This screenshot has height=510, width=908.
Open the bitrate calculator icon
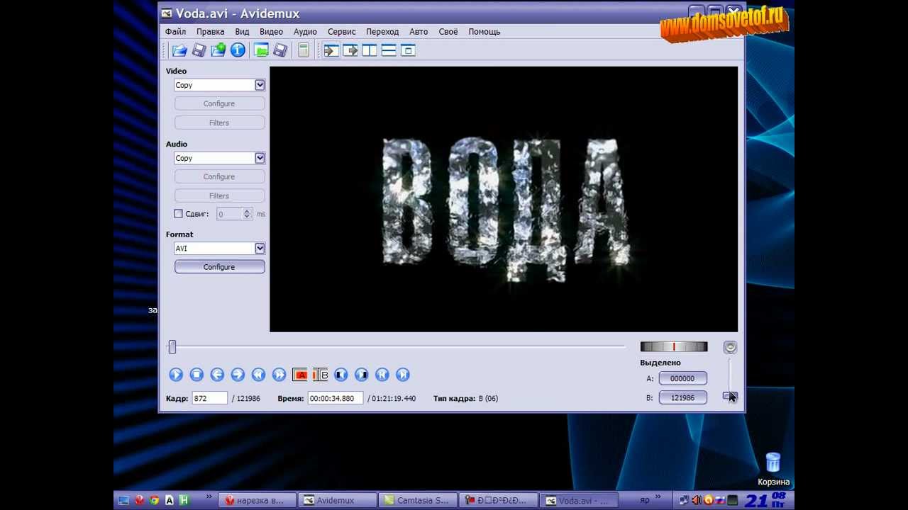click(x=304, y=50)
